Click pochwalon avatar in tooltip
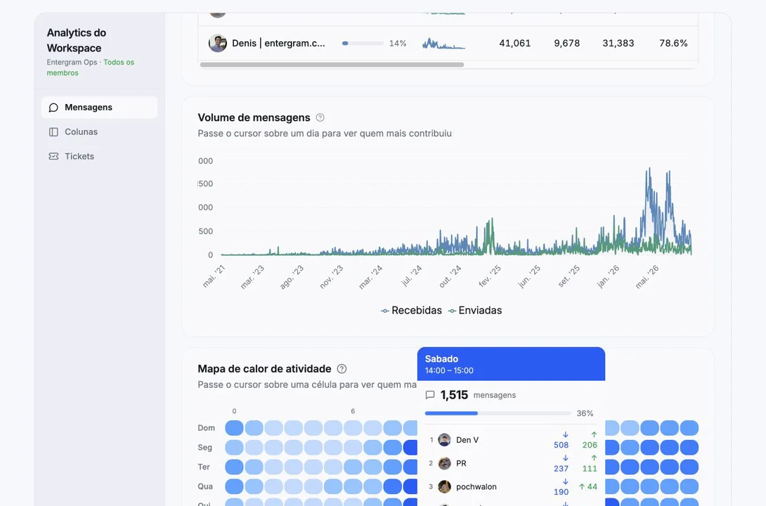Viewport: 766px width, 506px height. (x=444, y=486)
